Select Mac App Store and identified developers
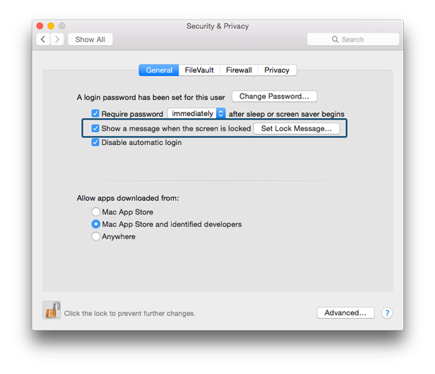The width and height of the screenshot is (435, 374). (96, 224)
